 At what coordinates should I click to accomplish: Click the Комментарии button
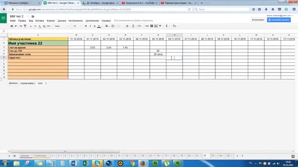pos(258,19)
